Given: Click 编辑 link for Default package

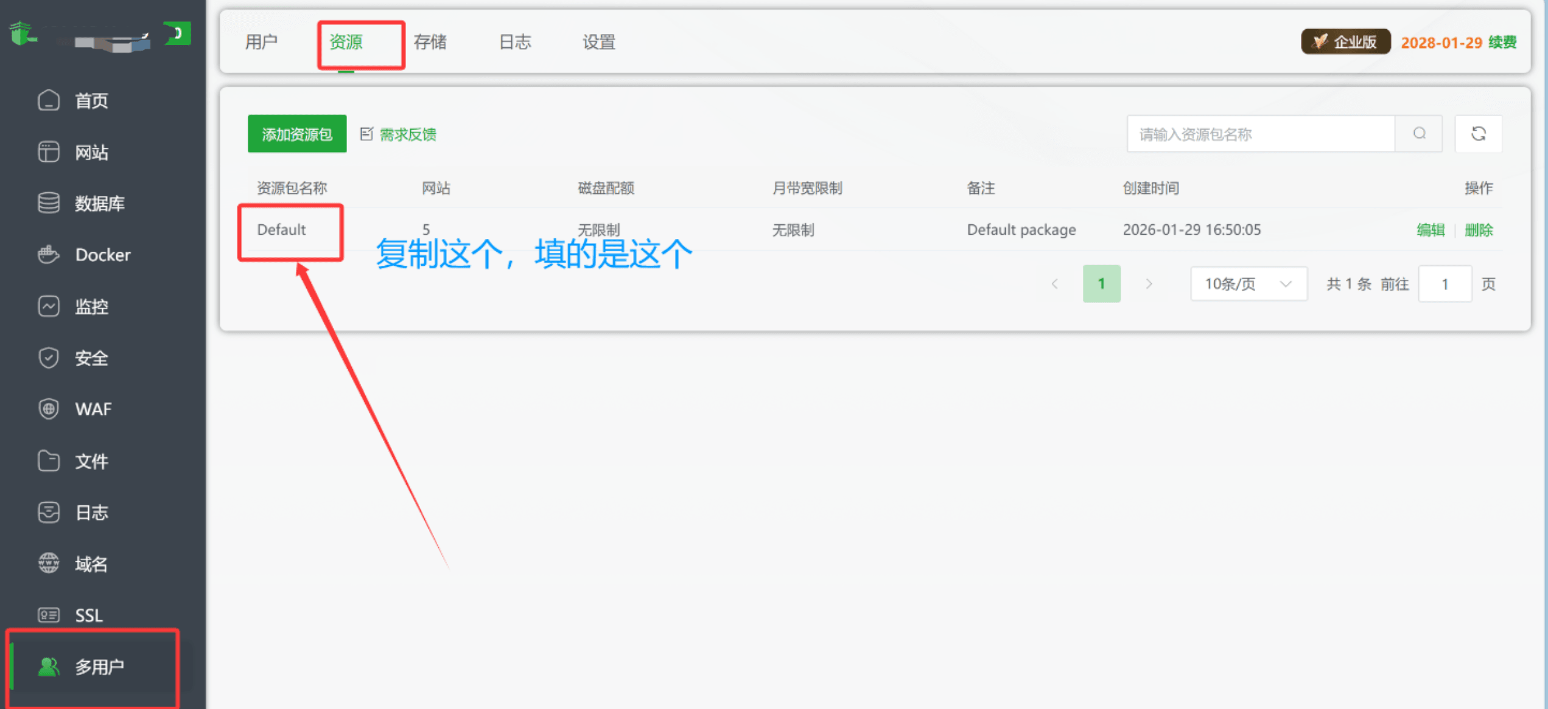Looking at the screenshot, I should (x=1430, y=230).
